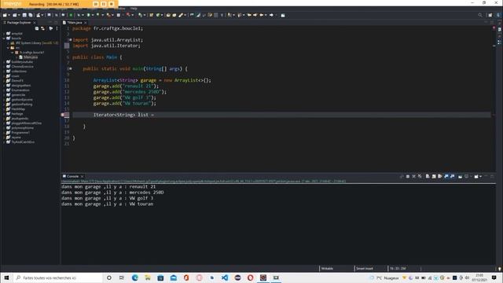The image size is (503, 283).
Task: Open the New wizard dropdown arrow
Action: (9, 15)
